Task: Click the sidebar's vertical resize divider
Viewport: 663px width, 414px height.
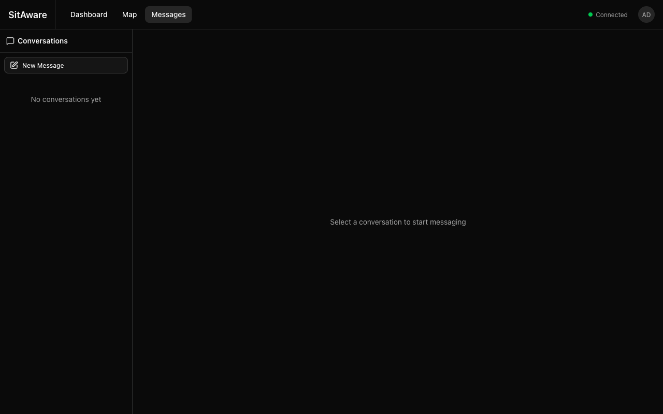Action: (x=133, y=221)
